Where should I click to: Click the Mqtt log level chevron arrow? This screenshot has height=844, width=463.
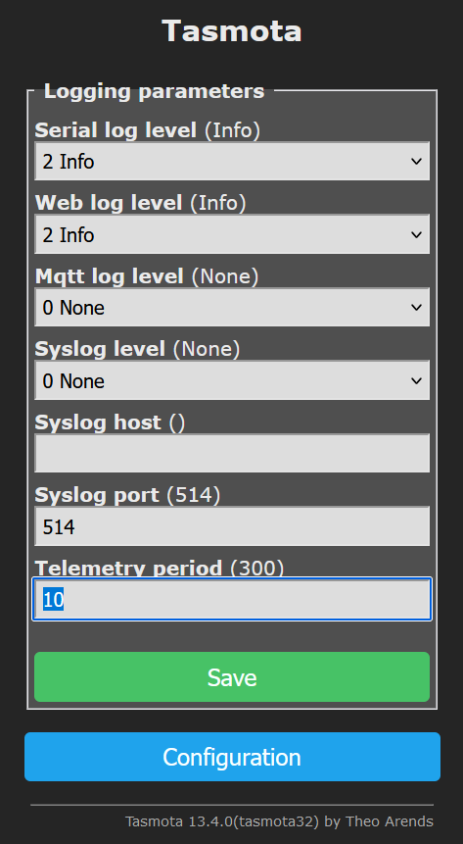pyautogui.click(x=416, y=308)
